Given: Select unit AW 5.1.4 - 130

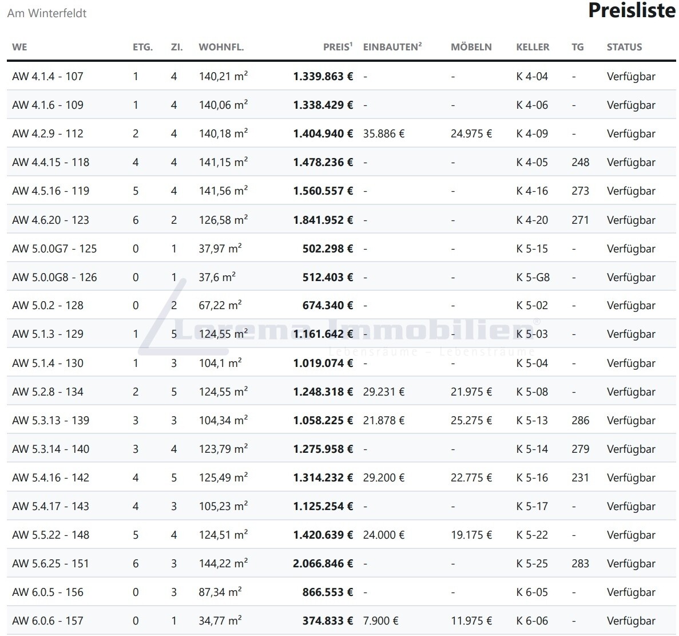Looking at the screenshot, I should point(47,363).
